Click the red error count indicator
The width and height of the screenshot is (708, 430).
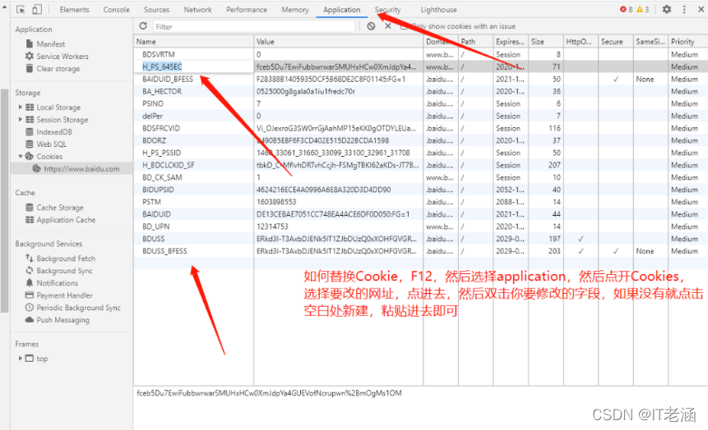627,10
